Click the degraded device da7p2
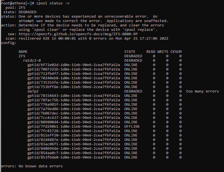224x172 pixels. point(33,91)
